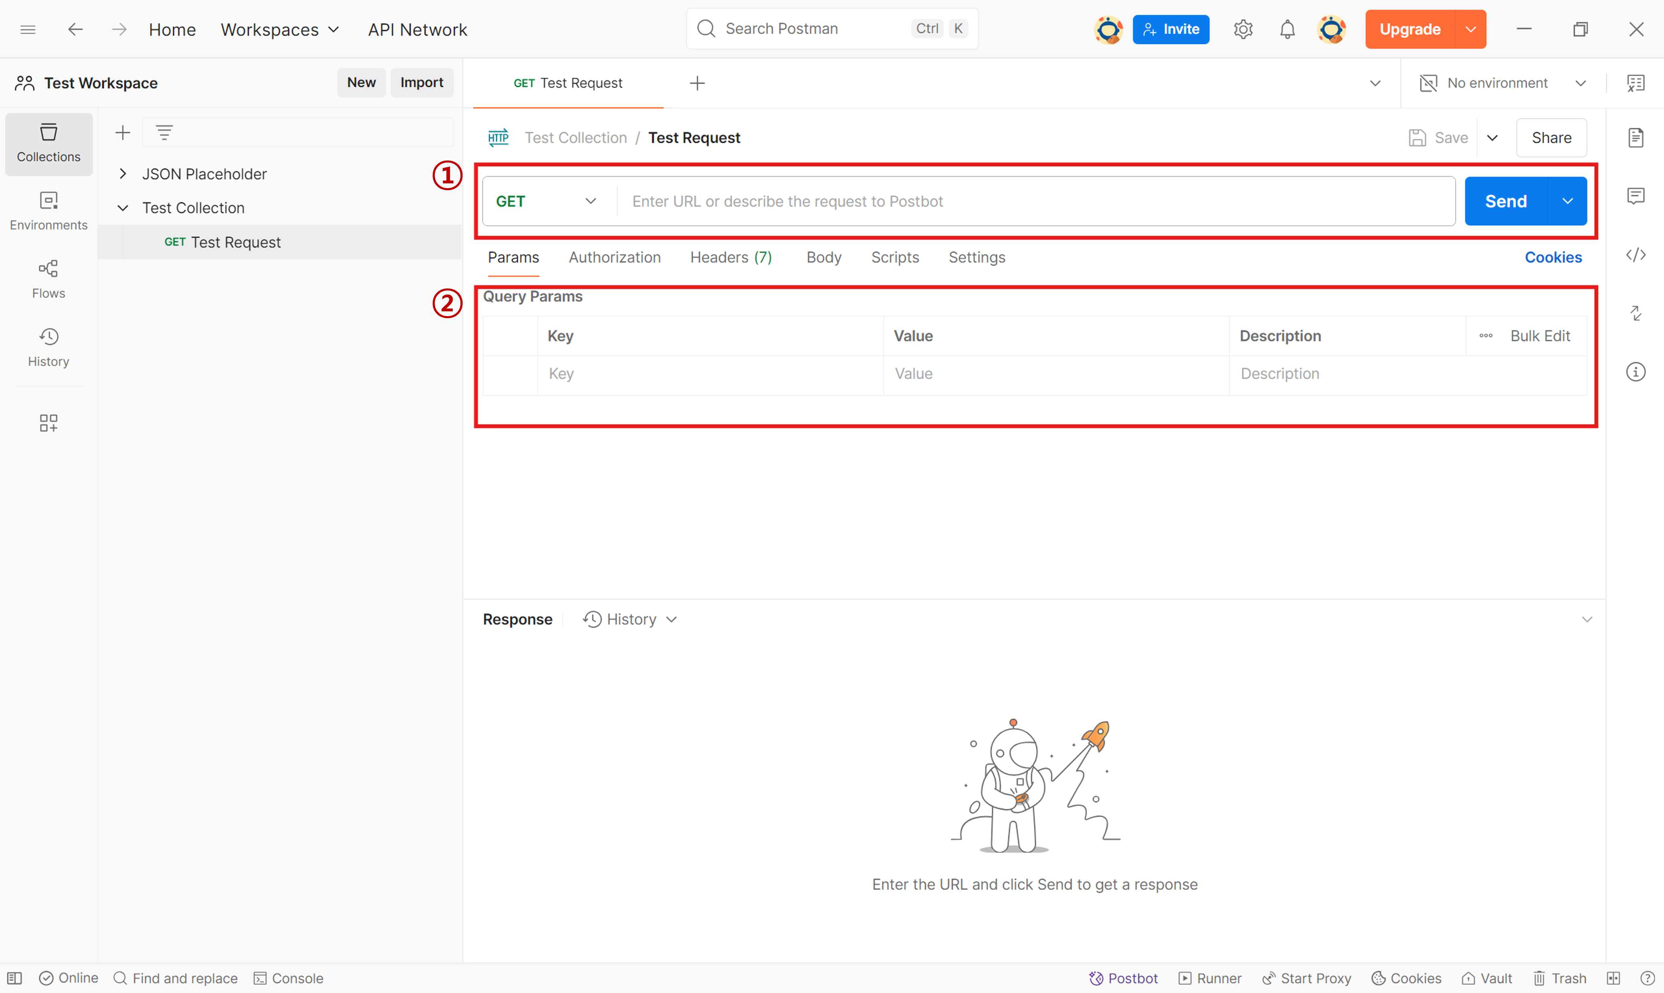Image resolution: width=1664 pixels, height=993 pixels.
Task: Open the Code snippet icon
Action: [x=1635, y=255]
